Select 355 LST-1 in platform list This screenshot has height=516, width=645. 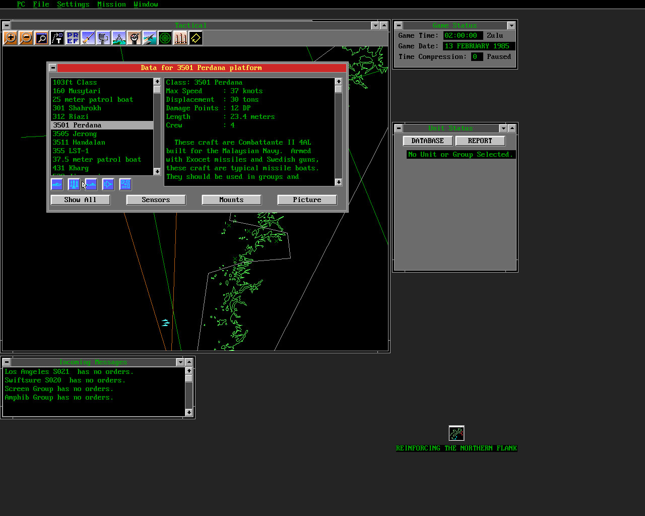click(x=102, y=151)
